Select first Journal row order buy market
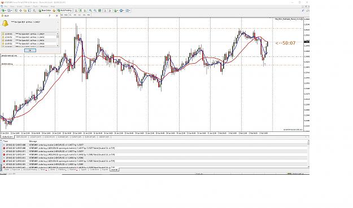This screenshot has width=353, height=208. click(x=155, y=145)
